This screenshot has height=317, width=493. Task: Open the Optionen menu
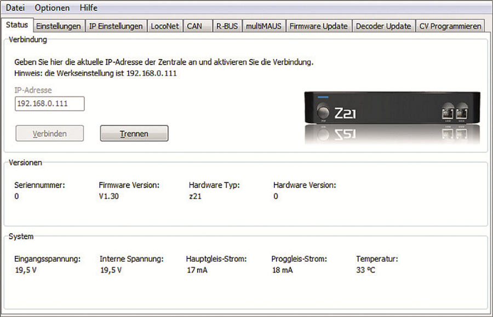click(x=52, y=7)
